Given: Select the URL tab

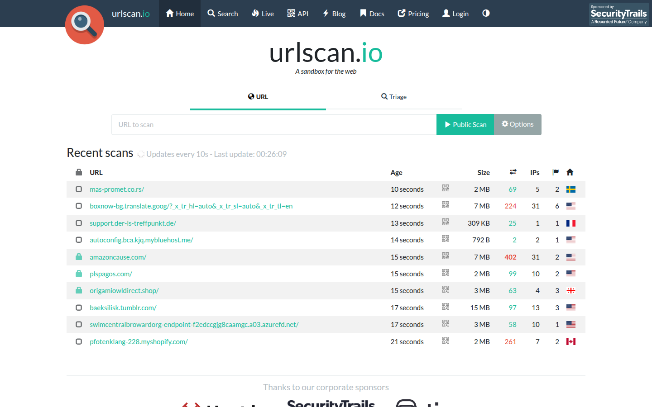Looking at the screenshot, I should coord(258,97).
